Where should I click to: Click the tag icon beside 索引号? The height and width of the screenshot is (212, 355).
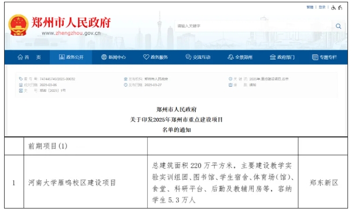point(21,79)
